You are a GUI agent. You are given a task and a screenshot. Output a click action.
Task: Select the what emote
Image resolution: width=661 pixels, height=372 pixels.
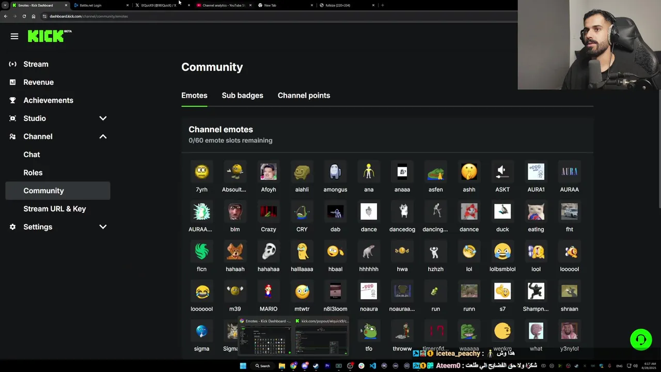click(536, 331)
